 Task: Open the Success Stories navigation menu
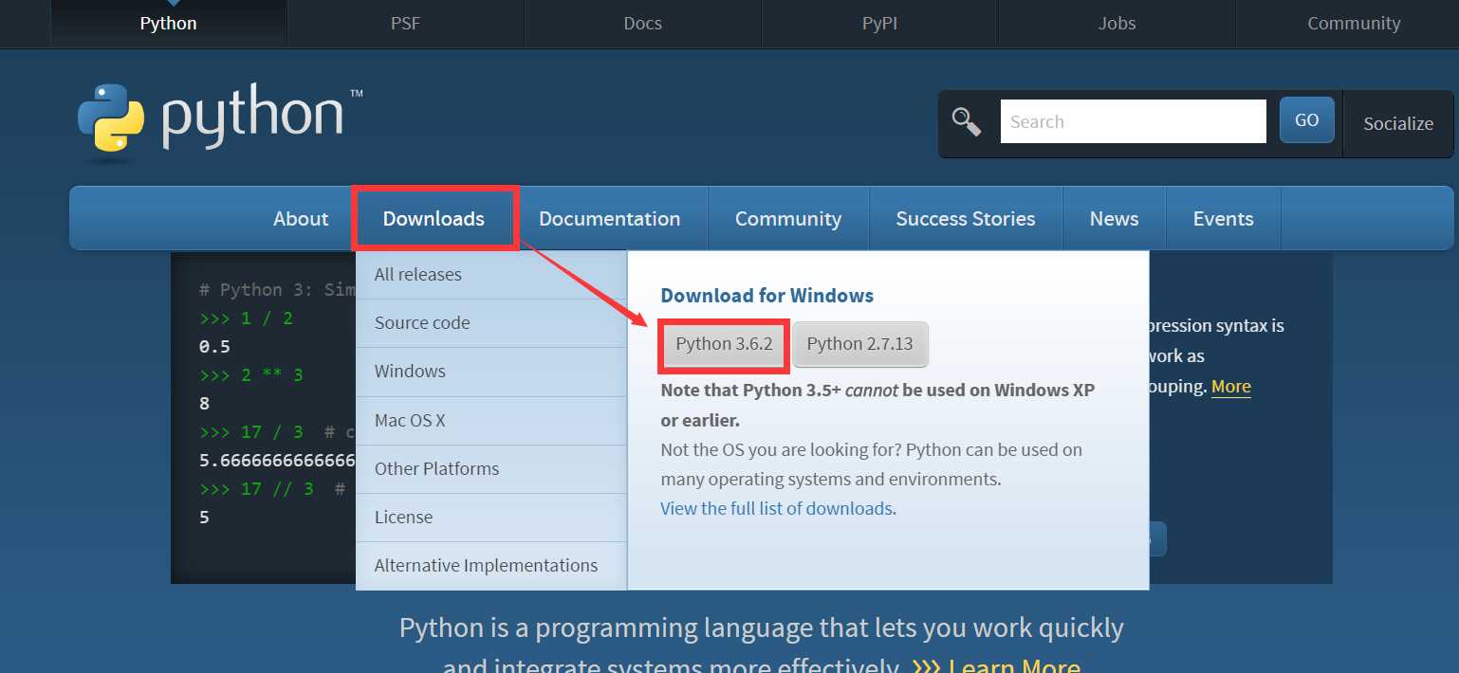[965, 218]
